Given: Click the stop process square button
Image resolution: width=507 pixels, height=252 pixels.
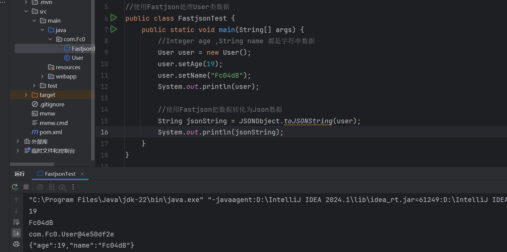Looking at the screenshot, I should coord(26,187).
